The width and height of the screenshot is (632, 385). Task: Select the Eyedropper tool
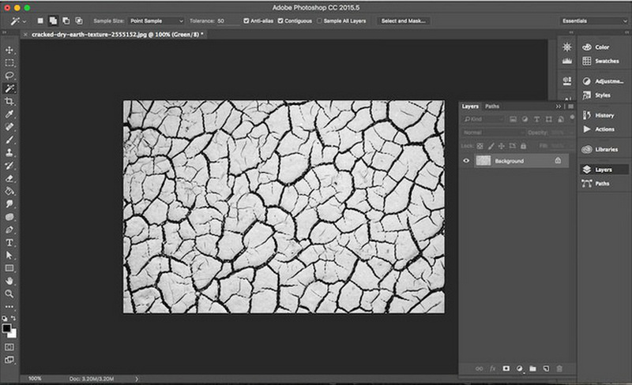(x=9, y=114)
